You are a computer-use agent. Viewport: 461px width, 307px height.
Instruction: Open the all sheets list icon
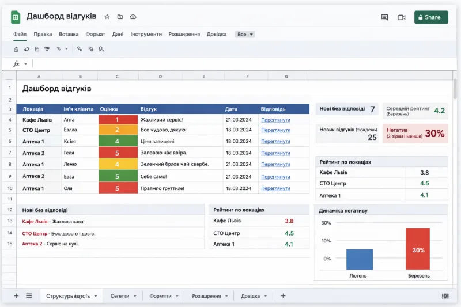(x=28, y=295)
